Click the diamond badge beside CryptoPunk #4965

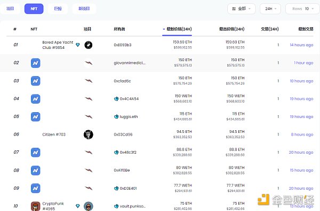pos(78,206)
